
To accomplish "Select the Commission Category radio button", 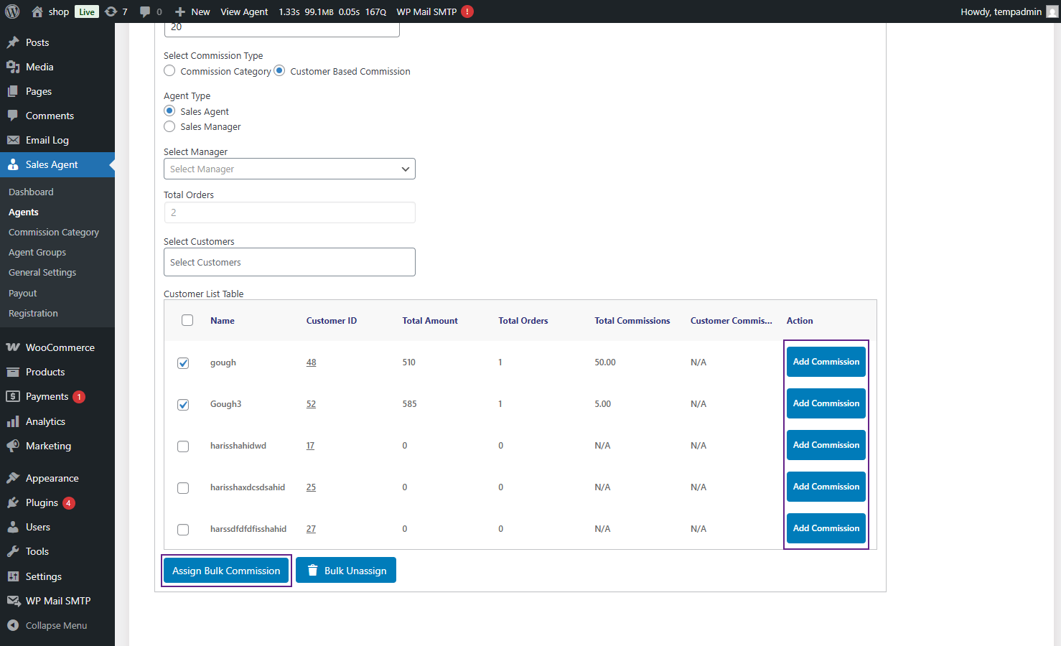I will click(169, 71).
